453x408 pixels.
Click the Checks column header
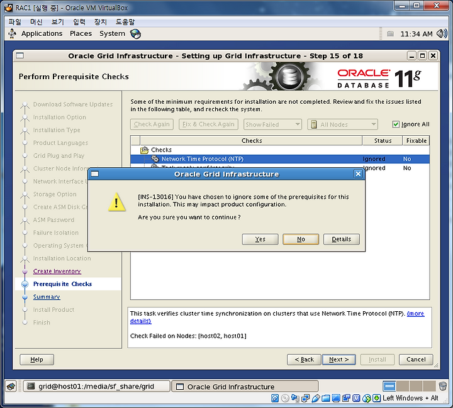(251, 141)
